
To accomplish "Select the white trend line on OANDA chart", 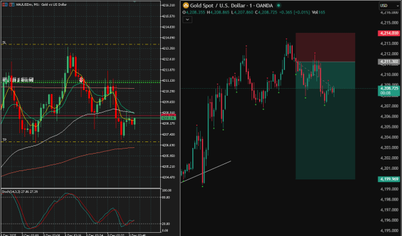I will (206, 172).
